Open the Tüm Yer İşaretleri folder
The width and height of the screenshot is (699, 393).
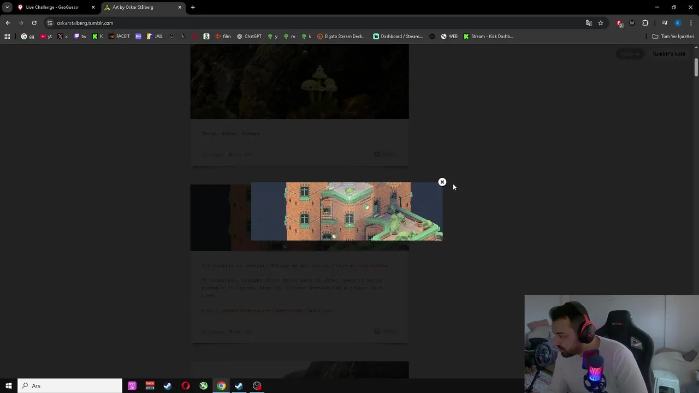point(673,37)
